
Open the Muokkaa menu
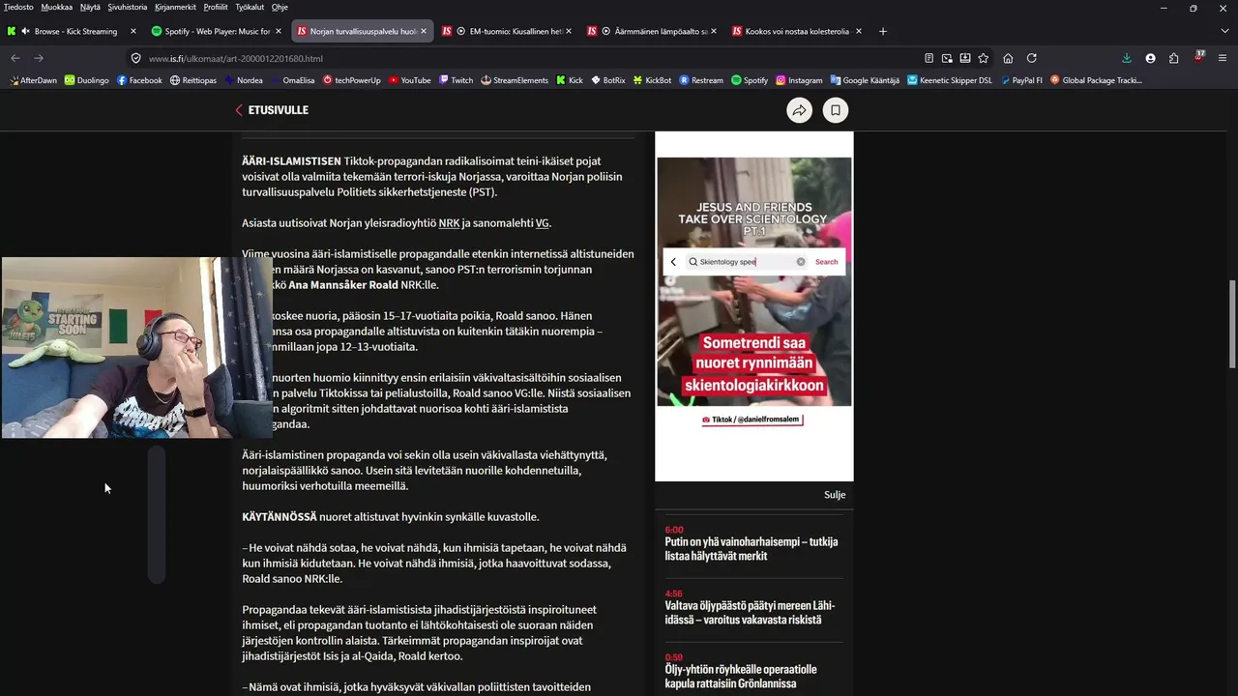(x=57, y=7)
